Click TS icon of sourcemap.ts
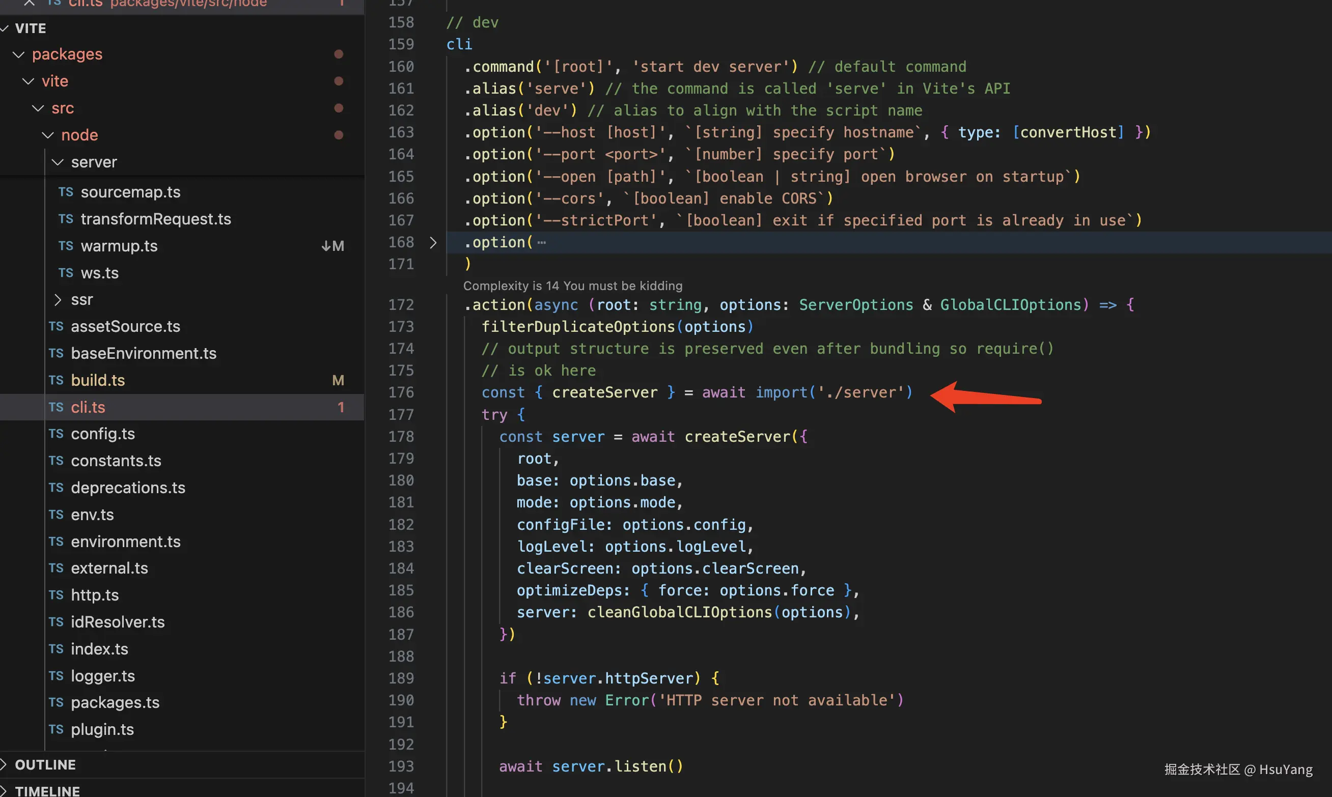The image size is (1332, 797). pos(66,192)
